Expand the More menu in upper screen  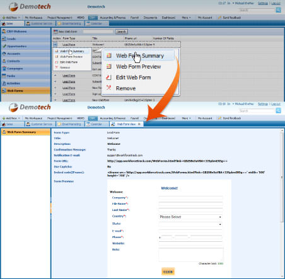(x=186, y=18)
